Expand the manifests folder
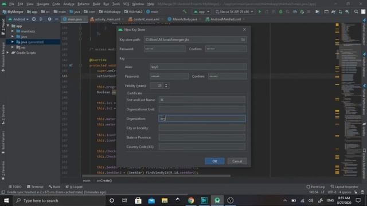Screen dimensions: 367x206 [x=13, y=31]
